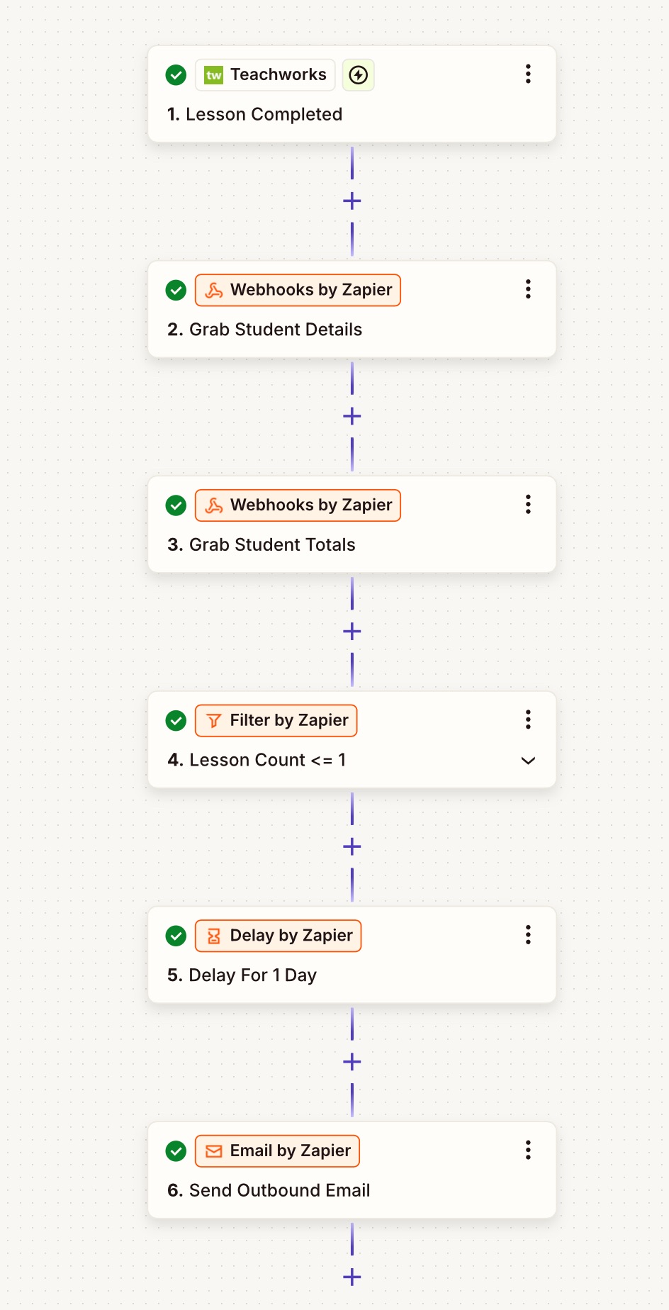Open the three-dot menu for Grab Student Totals
Viewport: 669px width, 1310px height.
point(528,505)
